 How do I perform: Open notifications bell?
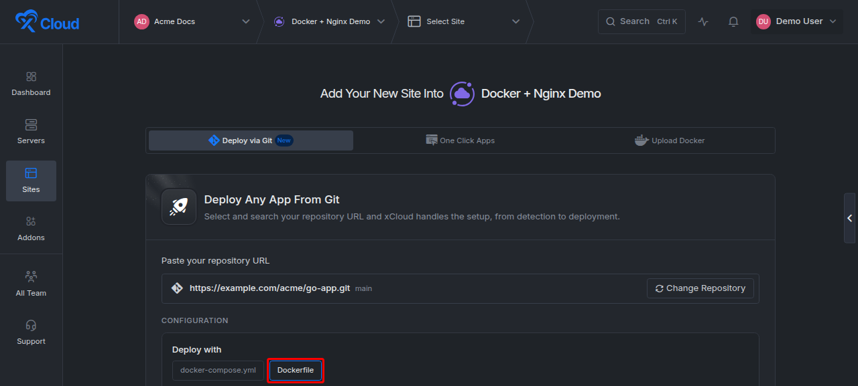(x=733, y=21)
